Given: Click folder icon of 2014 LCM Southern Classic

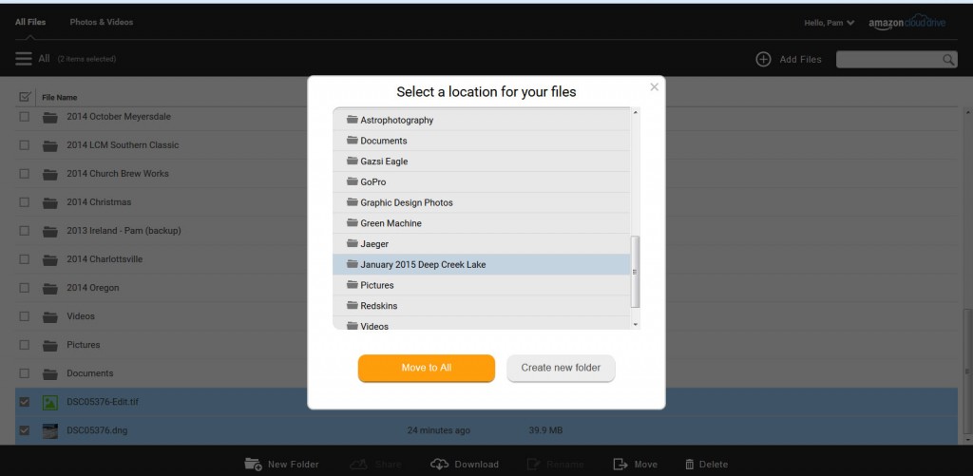Looking at the screenshot, I should tap(50, 146).
